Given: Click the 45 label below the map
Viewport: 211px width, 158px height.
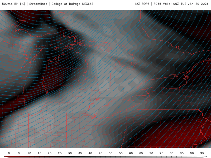Looking at the screenshot, I should point(100,153).
